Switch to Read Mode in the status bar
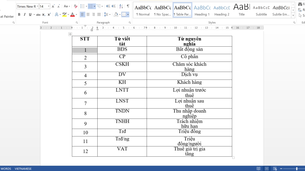Image resolution: width=305 pixels, height=171 pixels. pos(258,168)
